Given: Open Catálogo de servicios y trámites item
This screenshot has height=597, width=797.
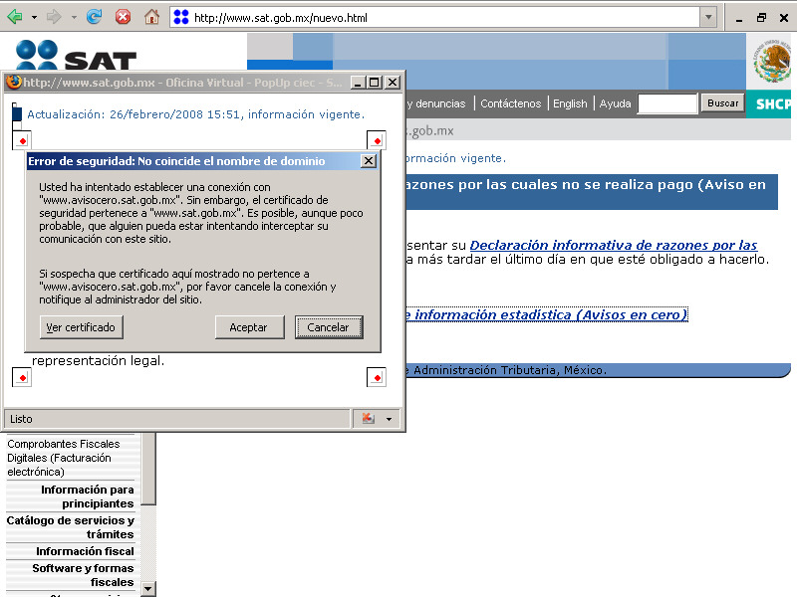Looking at the screenshot, I should click(x=70, y=527).
